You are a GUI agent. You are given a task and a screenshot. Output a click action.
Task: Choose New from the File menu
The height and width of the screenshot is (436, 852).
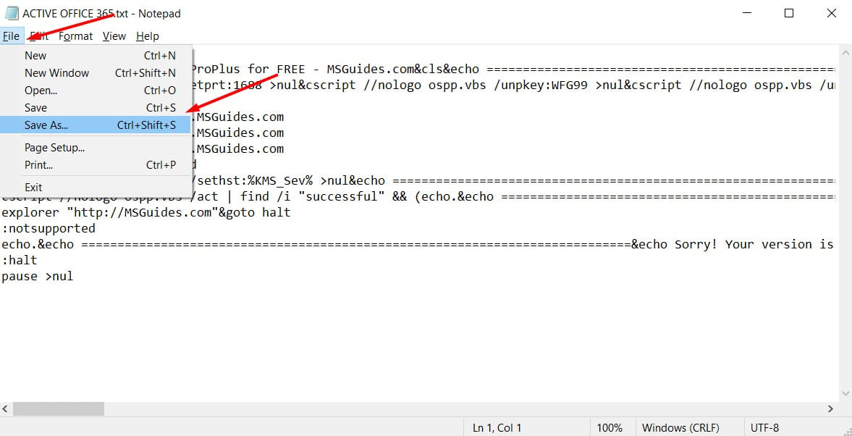(x=96, y=56)
